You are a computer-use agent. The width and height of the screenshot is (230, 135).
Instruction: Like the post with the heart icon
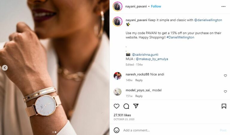[116, 106]
